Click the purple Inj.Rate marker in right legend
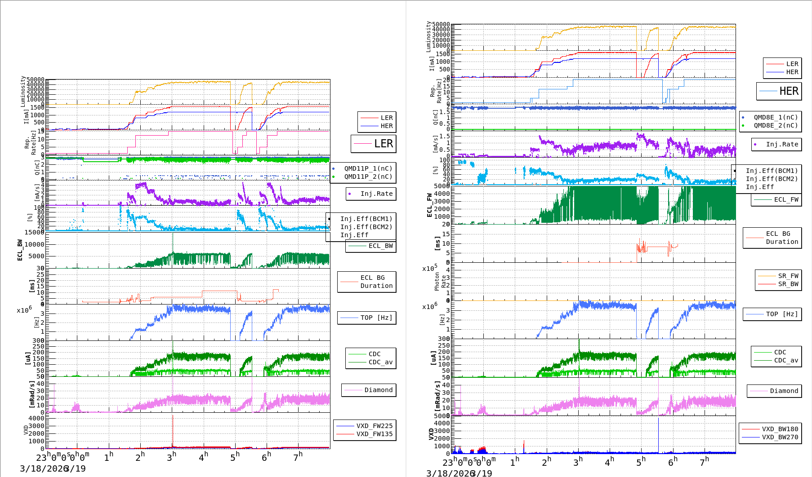Screen dimensions: 812x477 tap(755, 145)
